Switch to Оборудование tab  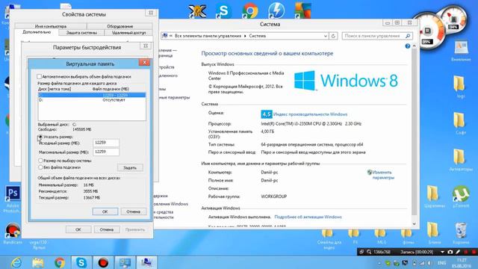pos(119,26)
